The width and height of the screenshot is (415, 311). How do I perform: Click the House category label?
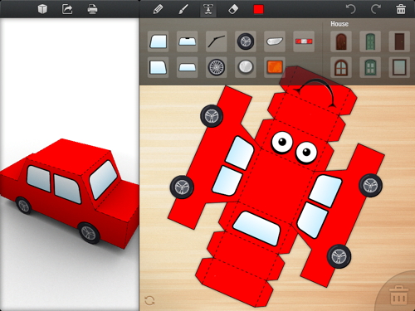coord(339,24)
